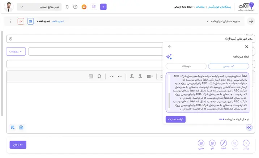Select the رسمی (formal) tone option
The image size is (259, 158).
pos(229,66)
